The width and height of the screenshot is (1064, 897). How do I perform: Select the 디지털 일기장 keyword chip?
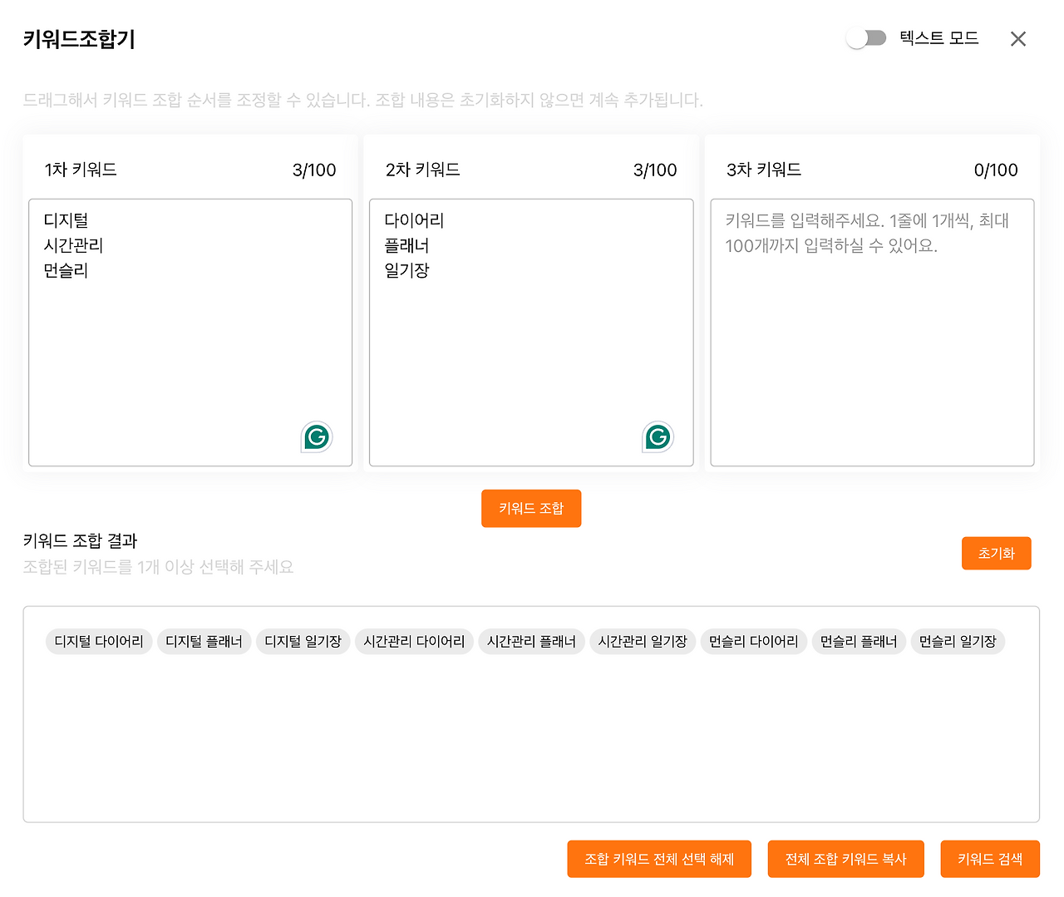(x=303, y=641)
